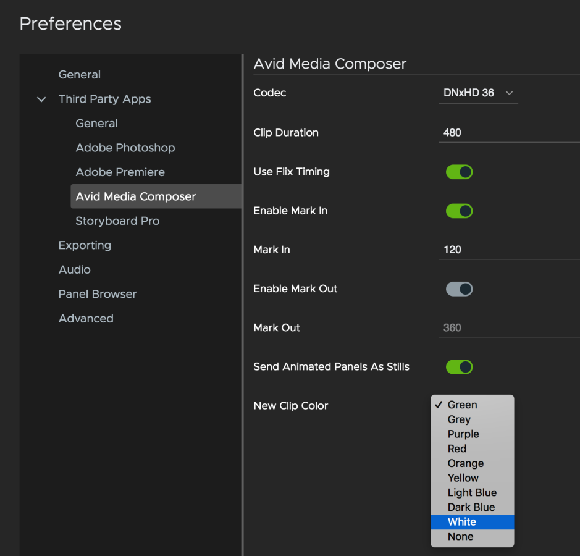Show the Panel Browser preferences
Screen dimensions: 580x556
coord(98,294)
